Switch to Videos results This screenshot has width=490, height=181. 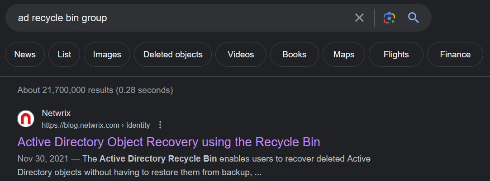pyautogui.click(x=241, y=55)
